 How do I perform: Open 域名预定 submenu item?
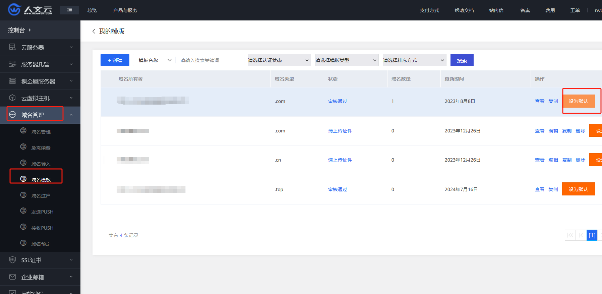(x=41, y=244)
